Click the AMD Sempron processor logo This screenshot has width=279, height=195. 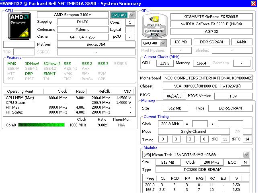tap(20, 26)
